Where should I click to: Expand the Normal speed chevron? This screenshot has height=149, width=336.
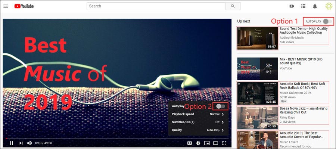223,114
